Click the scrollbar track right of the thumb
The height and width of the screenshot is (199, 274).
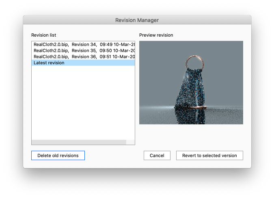coord(130,142)
